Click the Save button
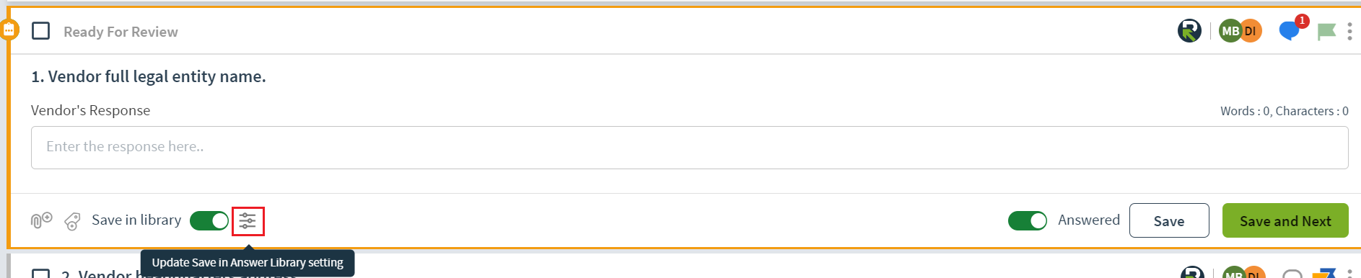 click(1169, 220)
